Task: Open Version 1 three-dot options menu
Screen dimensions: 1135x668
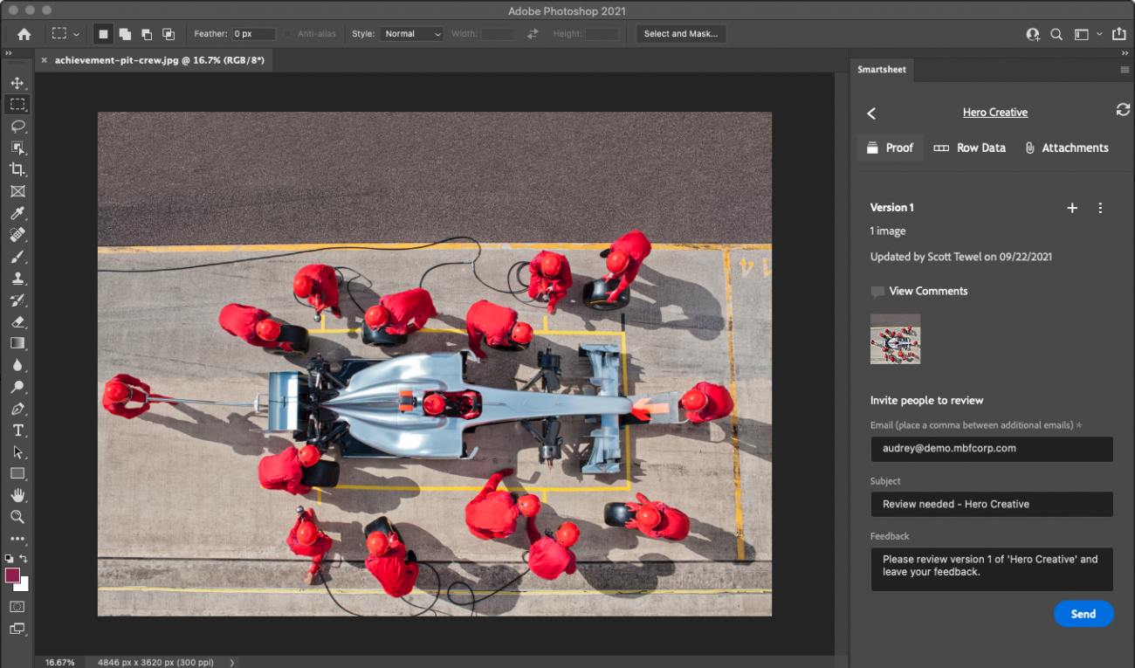Action: point(1100,208)
